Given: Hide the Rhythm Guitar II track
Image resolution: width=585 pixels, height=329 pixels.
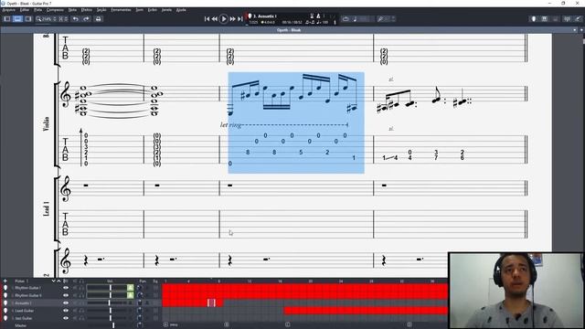Looking at the screenshot, I should [x=66, y=295].
